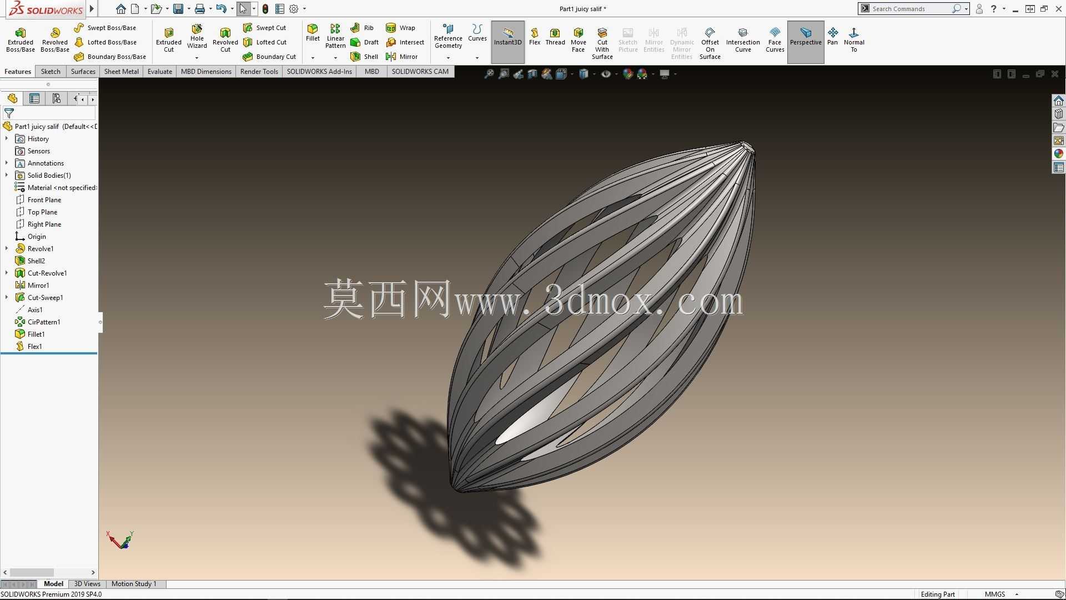Expand the Annotations tree node
The image size is (1066, 600).
[7, 163]
